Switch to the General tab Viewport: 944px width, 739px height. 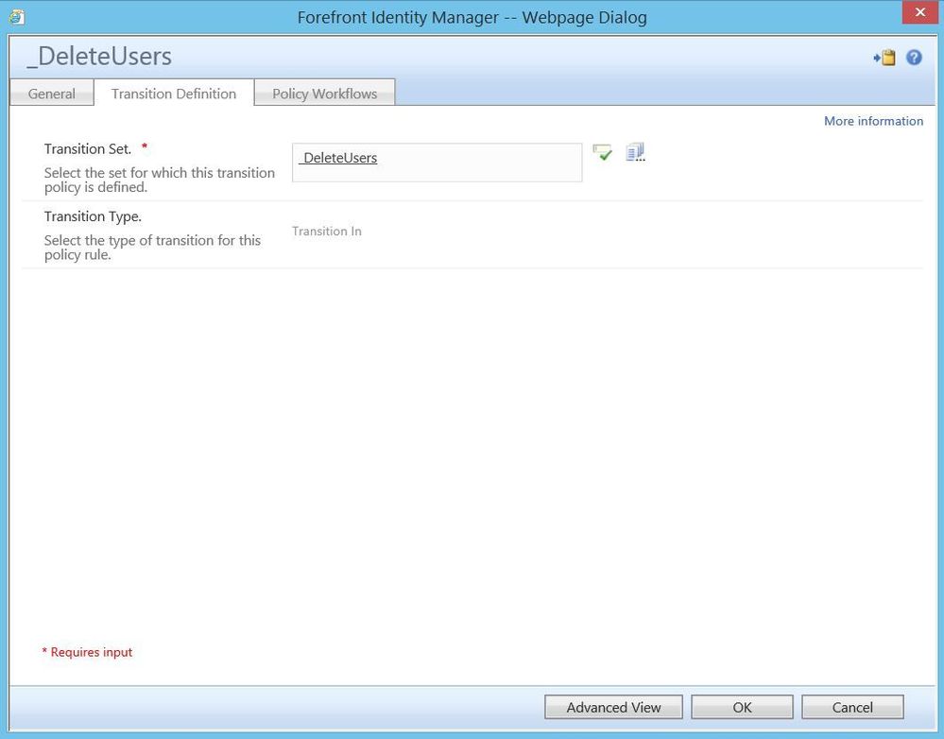click(52, 94)
